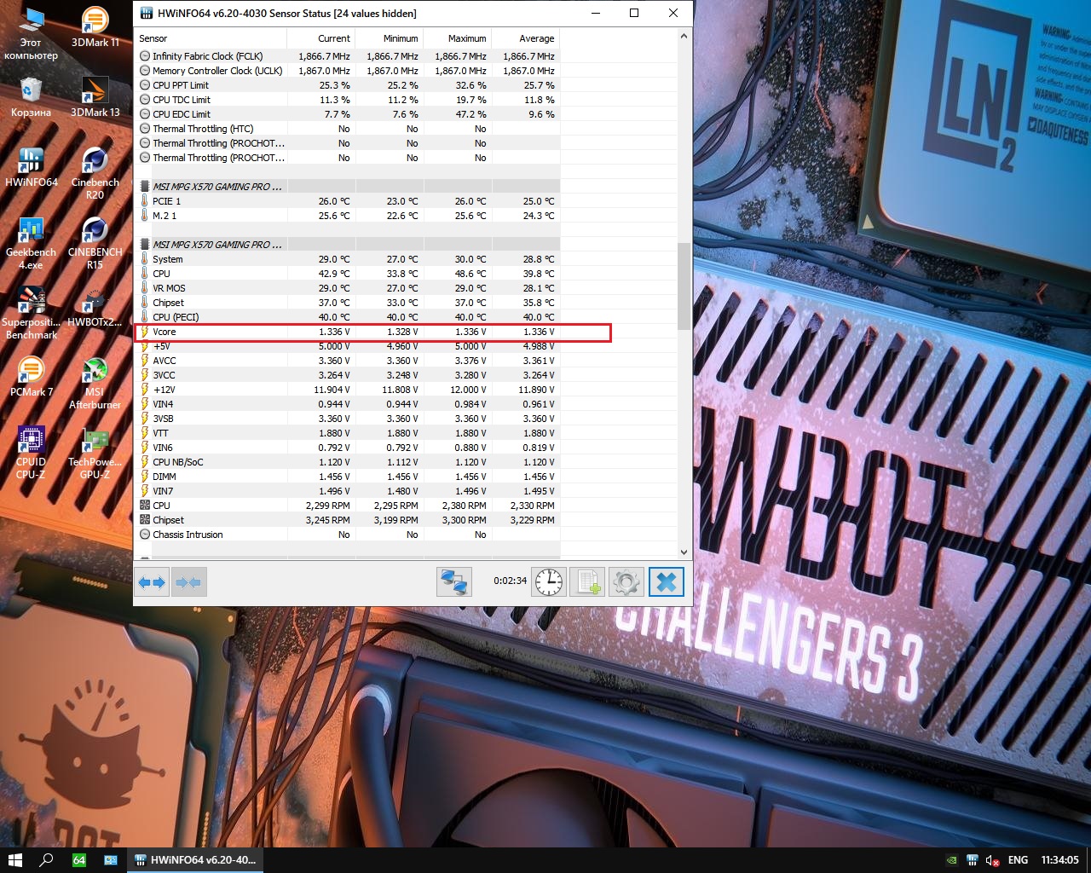Click the Maximum column header

[x=458, y=38]
